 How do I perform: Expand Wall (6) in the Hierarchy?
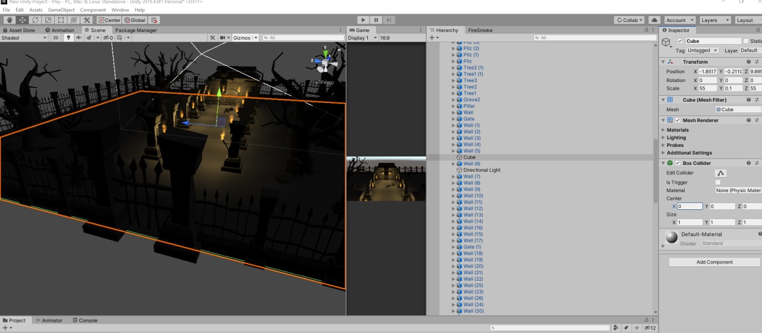(453, 164)
